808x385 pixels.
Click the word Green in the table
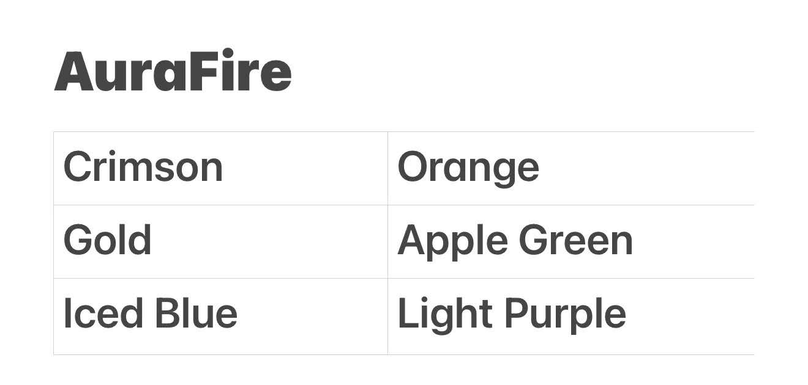tap(575, 240)
